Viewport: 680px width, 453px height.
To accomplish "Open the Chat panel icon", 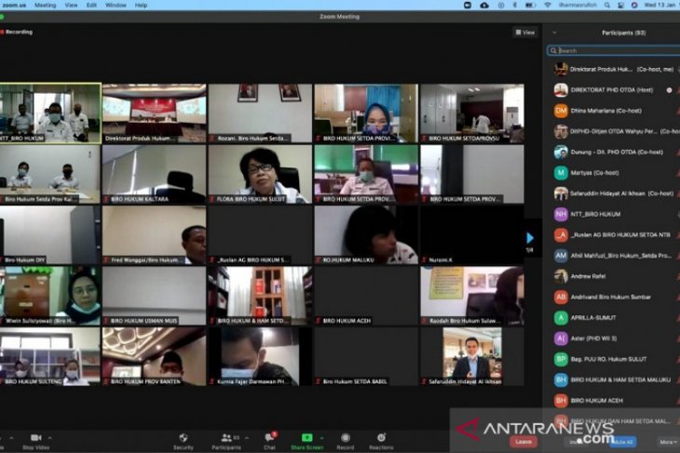I will pyautogui.click(x=269, y=438).
